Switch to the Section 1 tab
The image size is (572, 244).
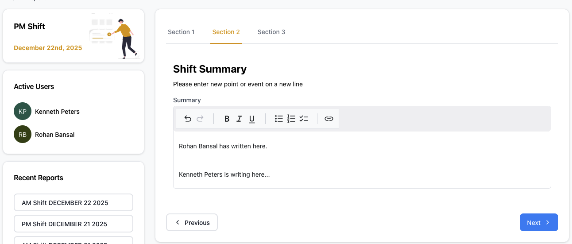(x=182, y=32)
